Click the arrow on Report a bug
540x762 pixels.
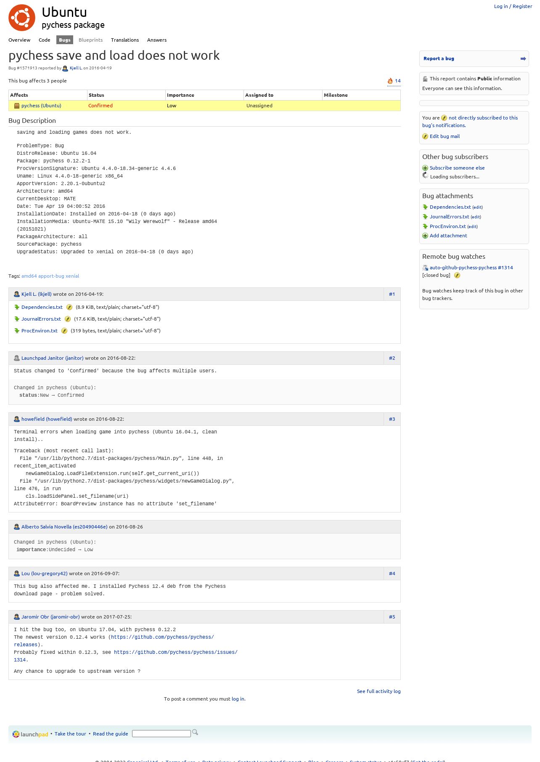click(x=523, y=58)
